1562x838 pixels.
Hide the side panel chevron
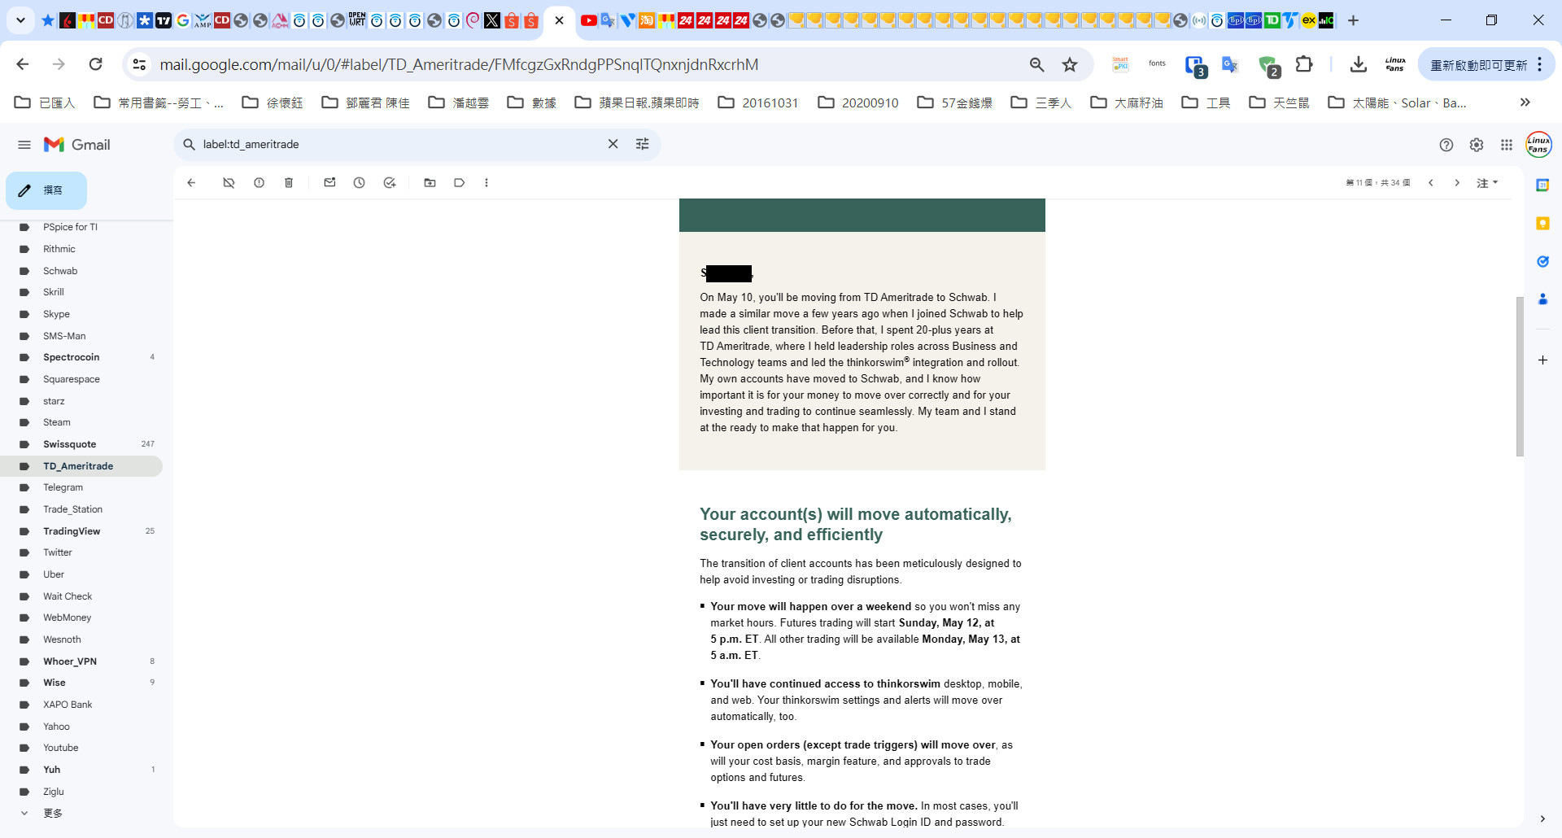tap(1542, 818)
